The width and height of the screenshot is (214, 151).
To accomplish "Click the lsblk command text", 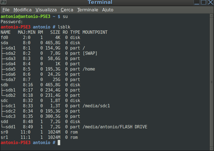I will [64, 27].
